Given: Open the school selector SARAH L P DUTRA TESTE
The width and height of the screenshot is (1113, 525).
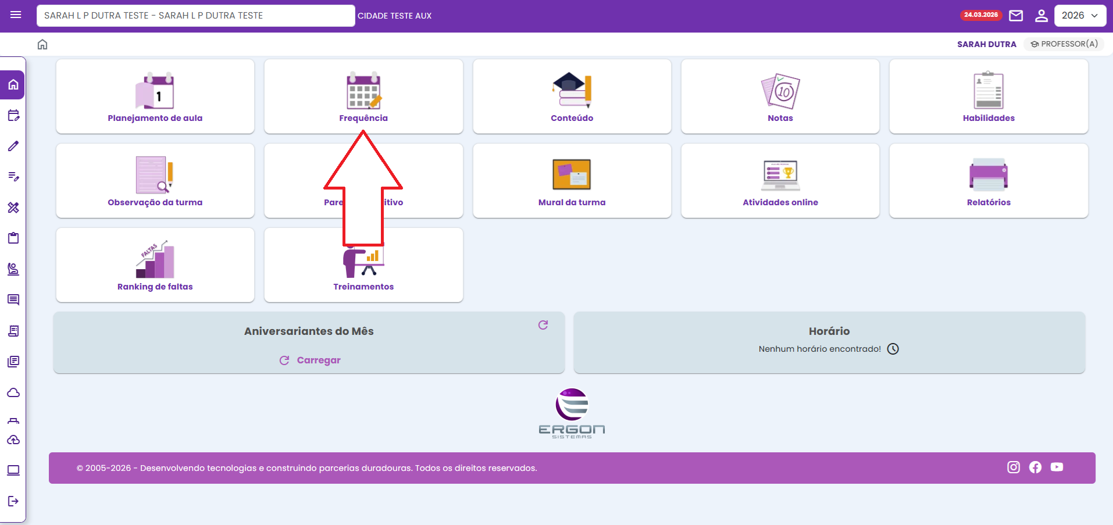Looking at the screenshot, I should click(x=195, y=16).
